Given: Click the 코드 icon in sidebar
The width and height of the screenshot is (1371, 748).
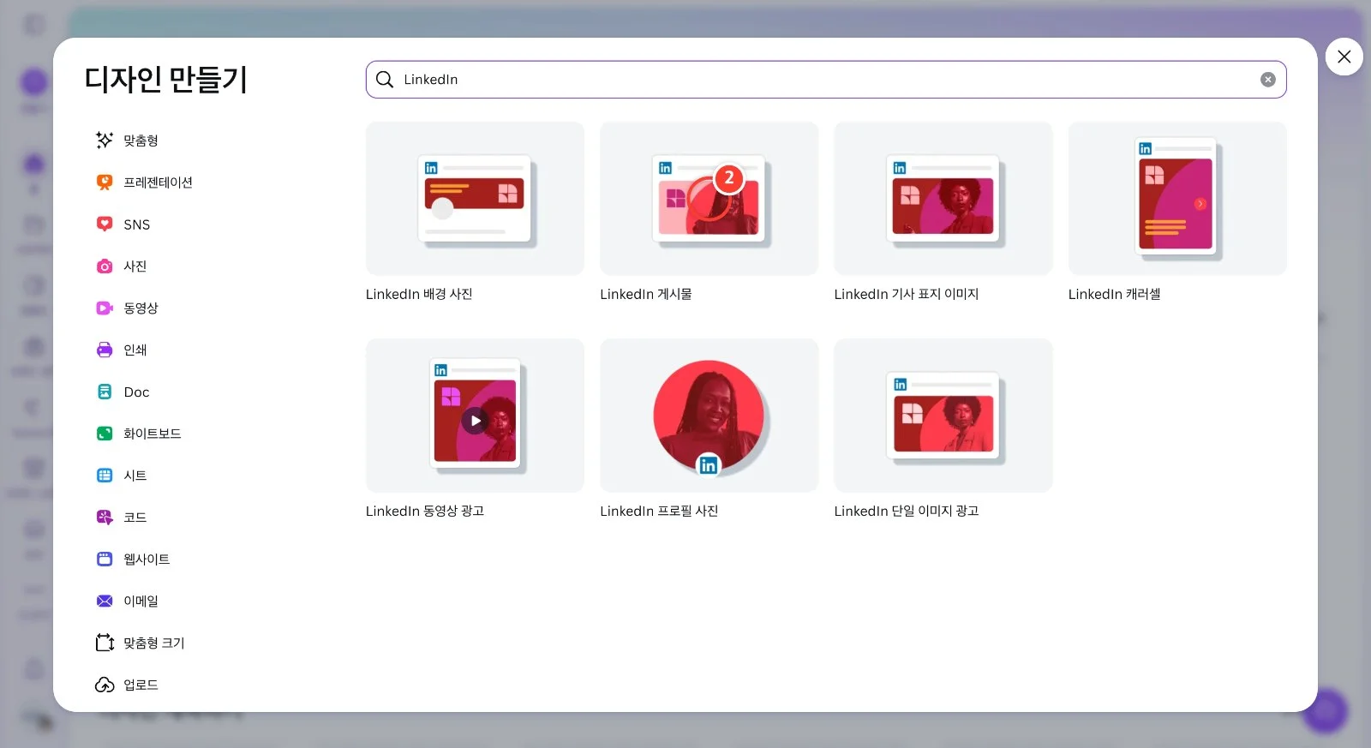Looking at the screenshot, I should (x=105, y=518).
